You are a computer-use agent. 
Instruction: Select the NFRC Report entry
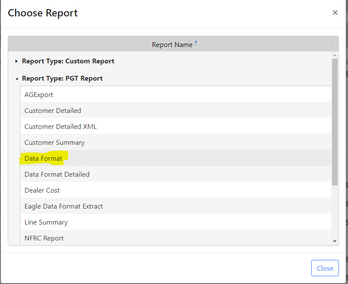(44, 238)
